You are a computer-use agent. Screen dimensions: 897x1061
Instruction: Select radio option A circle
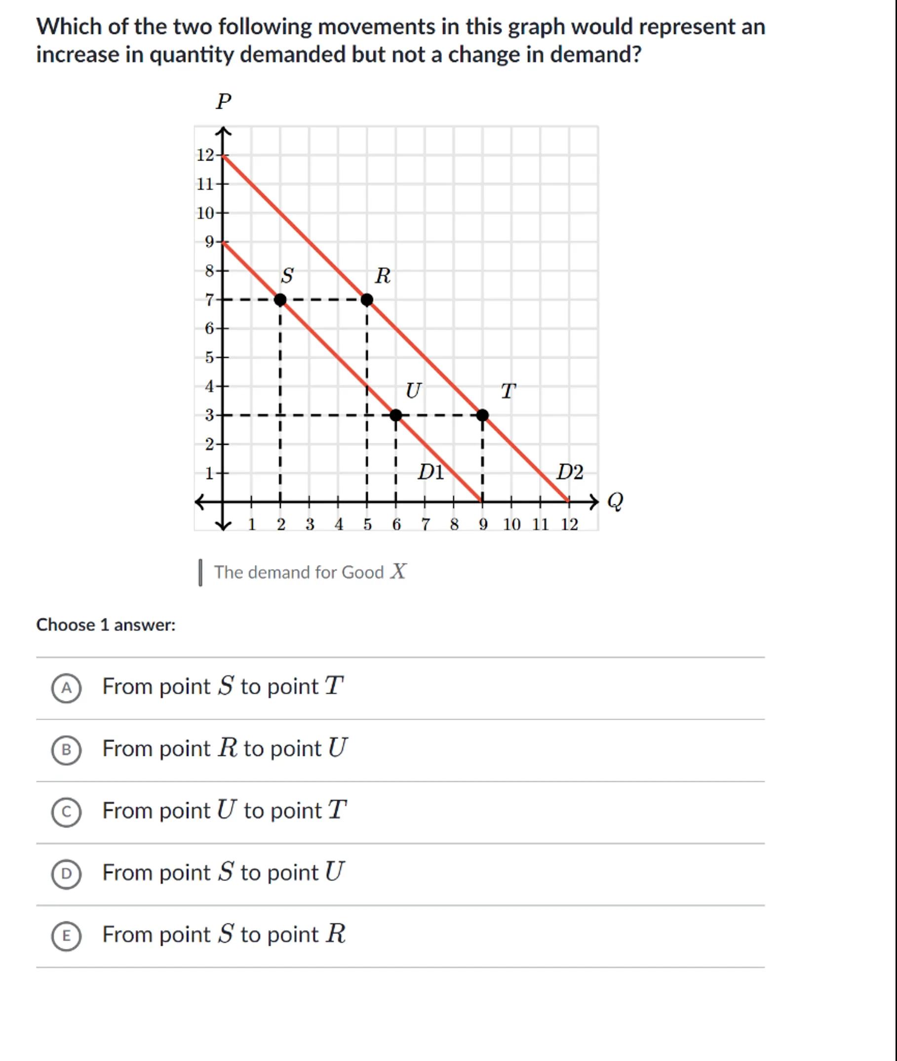[x=66, y=688]
